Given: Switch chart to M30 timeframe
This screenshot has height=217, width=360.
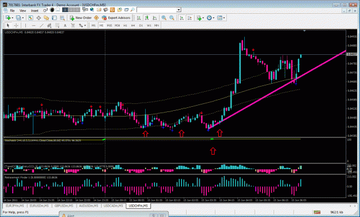Looking at the screenshot, I should [x=117, y=25].
